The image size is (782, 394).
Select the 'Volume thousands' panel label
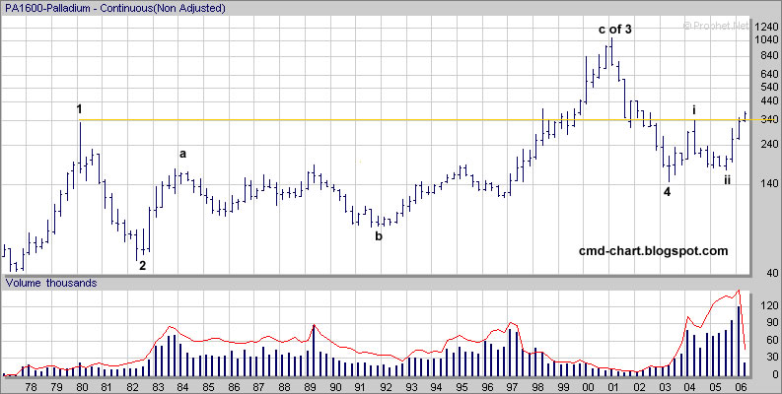51,283
